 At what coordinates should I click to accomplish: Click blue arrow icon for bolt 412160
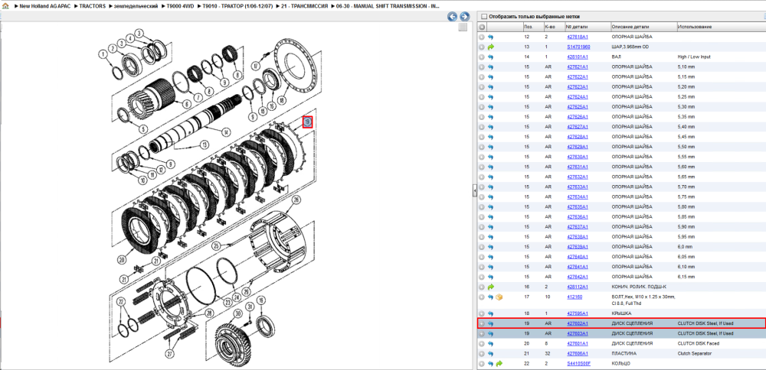(x=491, y=297)
